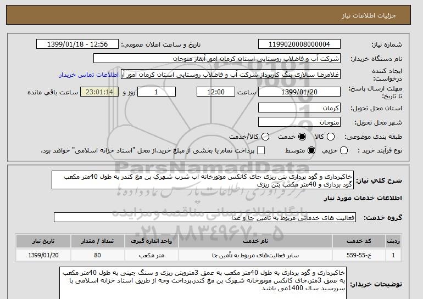Select the کالا/خدمت radio button
423x299 pixels.
(265, 137)
